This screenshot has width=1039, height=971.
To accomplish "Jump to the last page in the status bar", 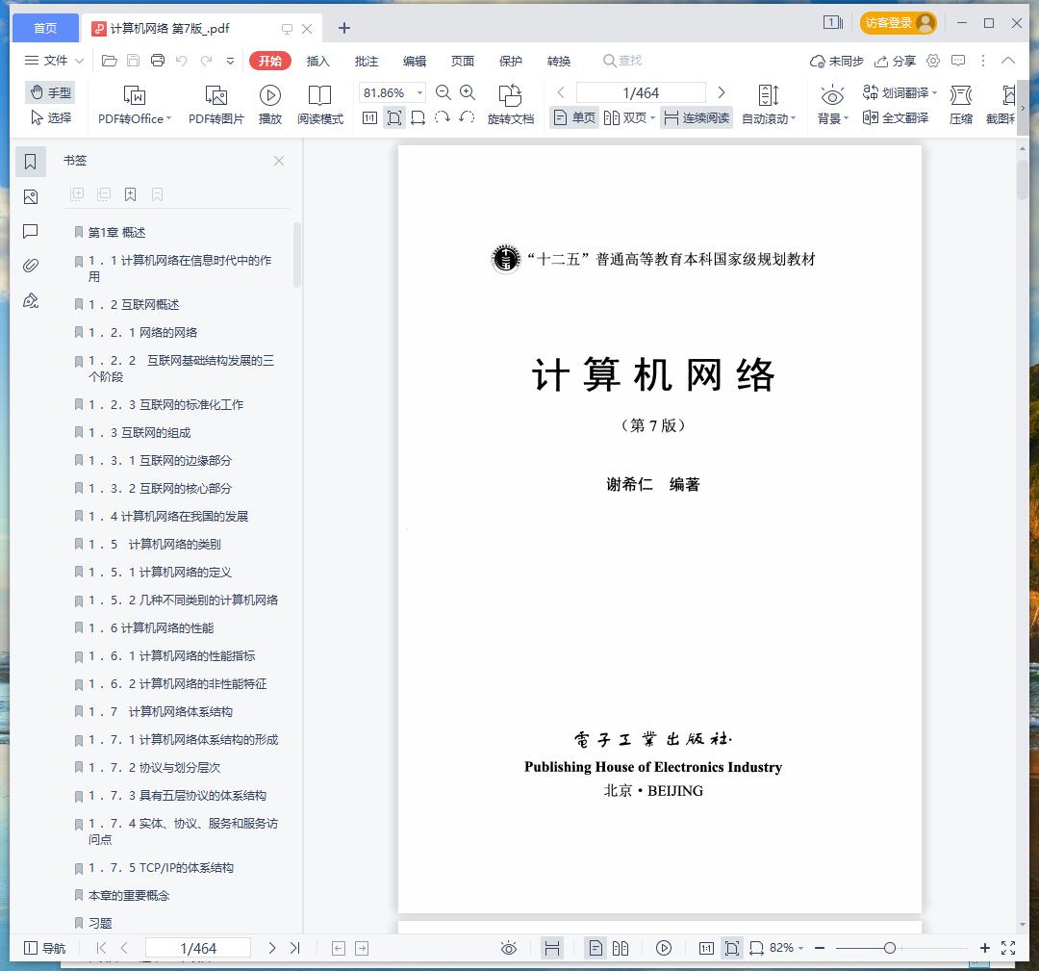I will (x=295, y=949).
